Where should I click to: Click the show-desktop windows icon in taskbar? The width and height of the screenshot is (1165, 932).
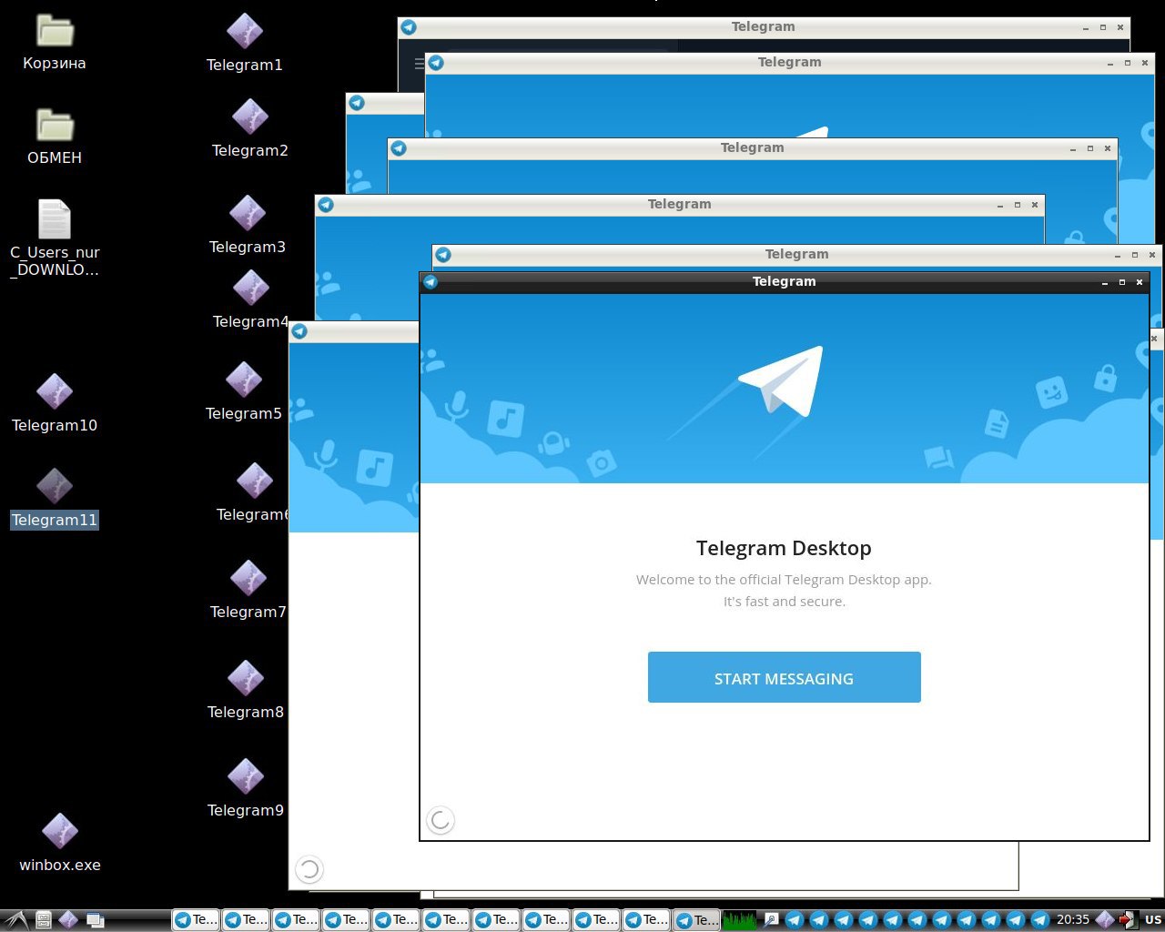(96, 920)
